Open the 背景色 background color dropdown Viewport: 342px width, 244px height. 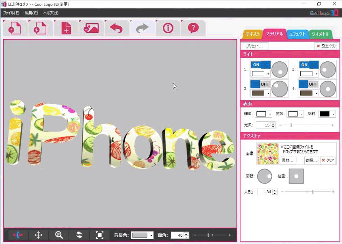151,235
